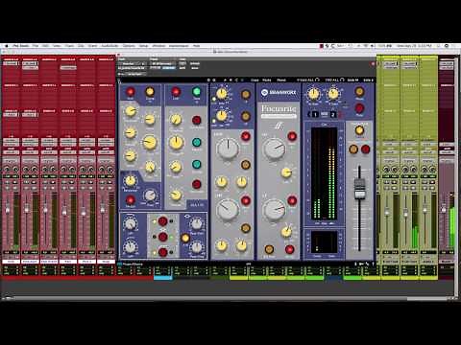Toggle the orange button at bottom of Focusrite column
This screenshot has width=461, height=345.
click(x=269, y=249)
